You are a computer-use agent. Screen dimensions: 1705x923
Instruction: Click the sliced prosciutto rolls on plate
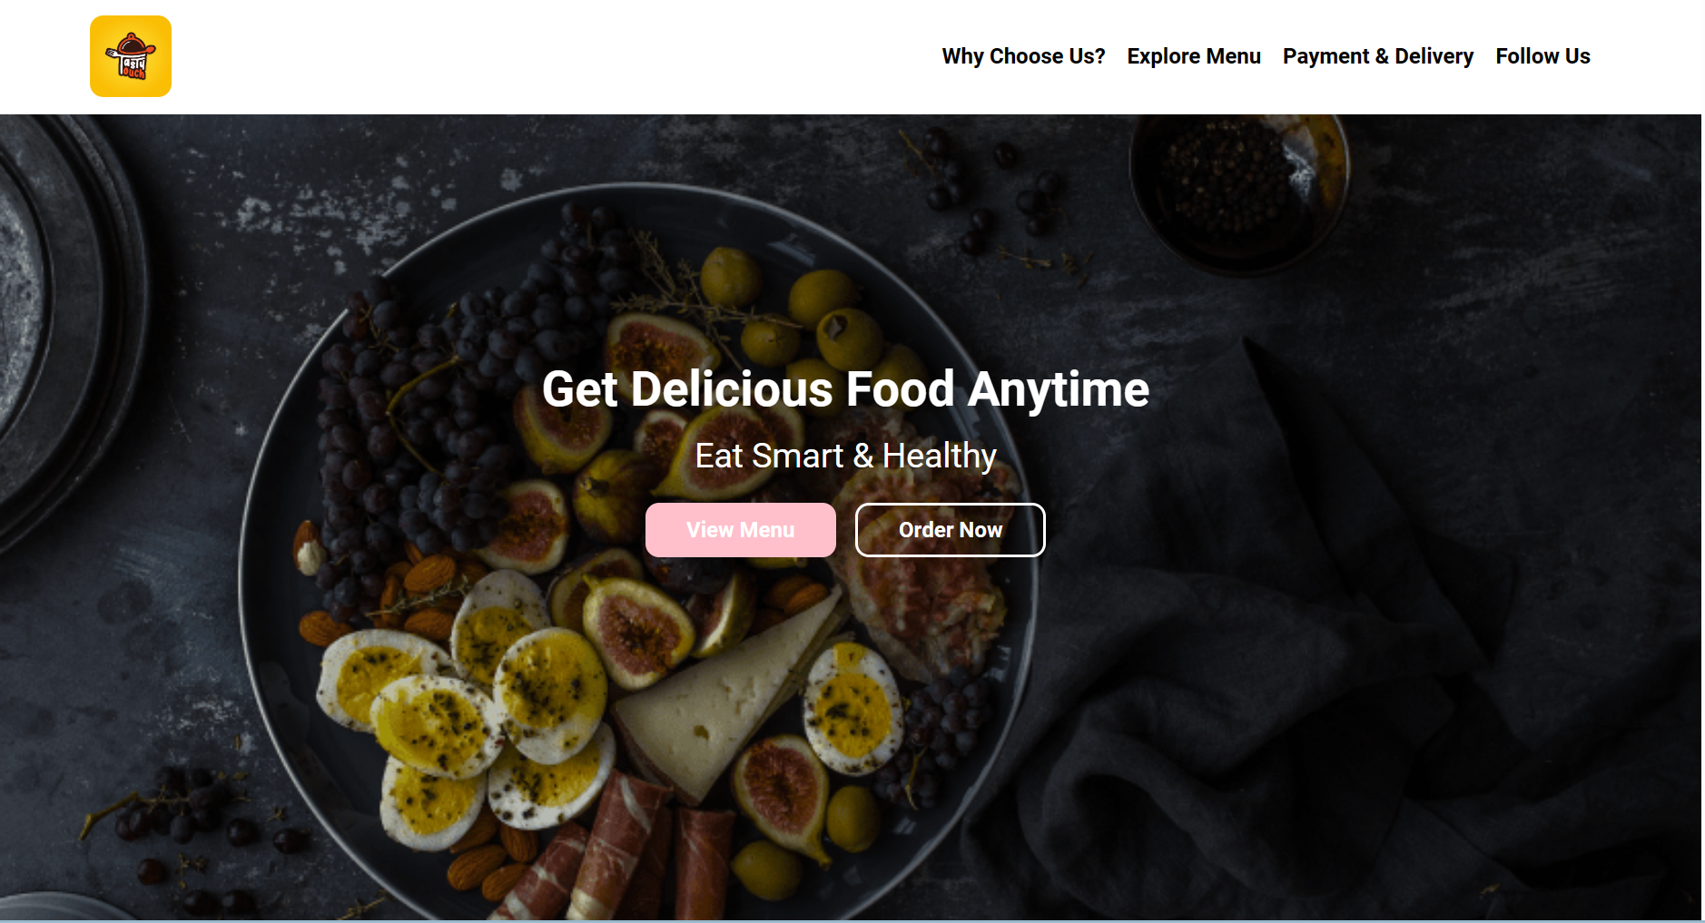pos(617,849)
